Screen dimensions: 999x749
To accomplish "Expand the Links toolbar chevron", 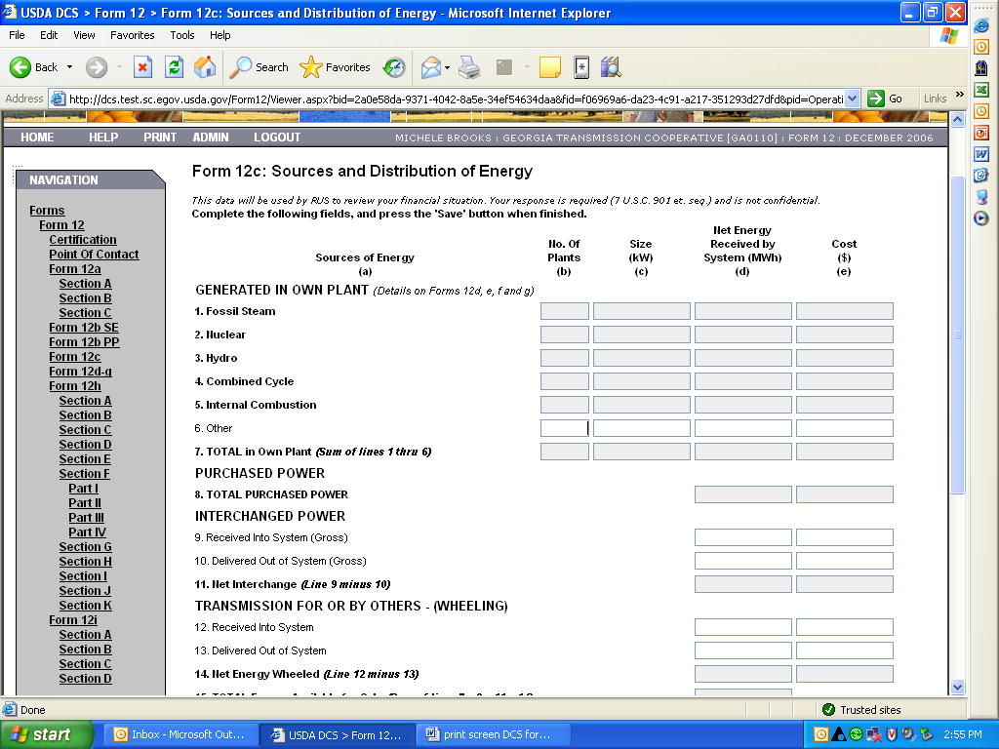I will [x=959, y=96].
